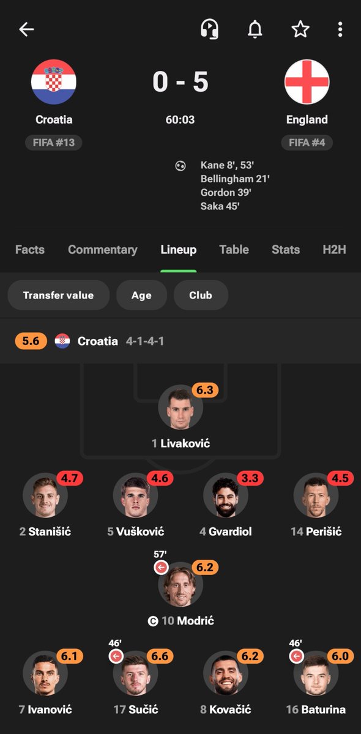The width and height of the screenshot is (361, 734).
Task: Open the audio commentary headset icon
Action: coord(210,29)
